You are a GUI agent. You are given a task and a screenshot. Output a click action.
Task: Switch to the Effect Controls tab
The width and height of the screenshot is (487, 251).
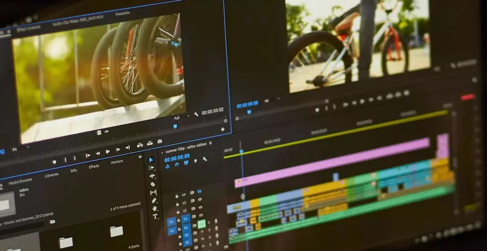28,28
